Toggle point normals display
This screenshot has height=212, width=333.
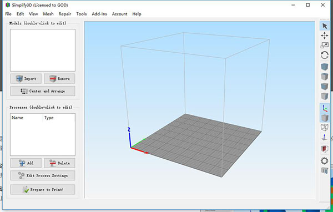[x=325, y=138]
